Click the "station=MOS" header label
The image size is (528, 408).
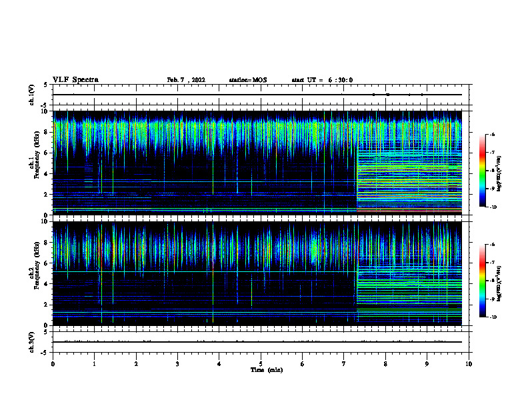pos(248,80)
